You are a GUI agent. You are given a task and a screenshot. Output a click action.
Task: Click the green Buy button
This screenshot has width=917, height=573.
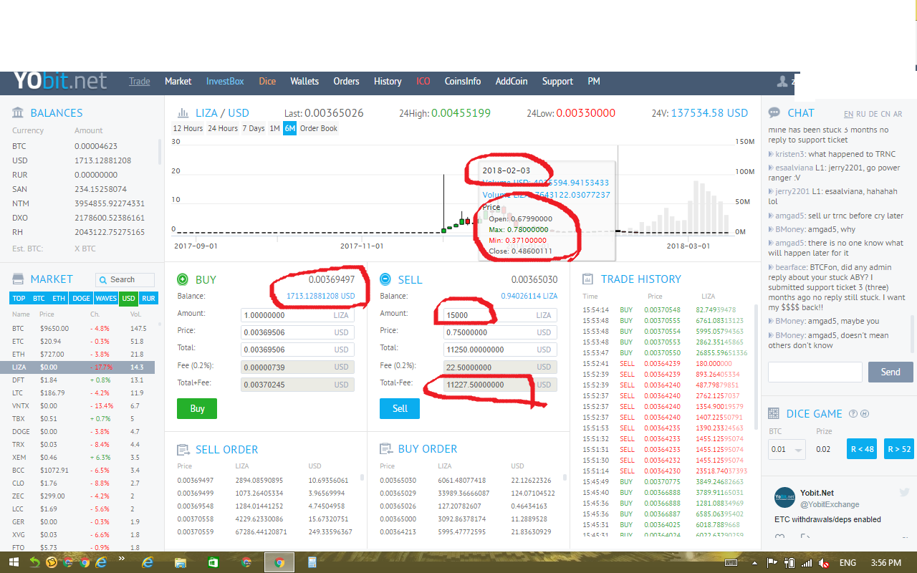coord(197,409)
